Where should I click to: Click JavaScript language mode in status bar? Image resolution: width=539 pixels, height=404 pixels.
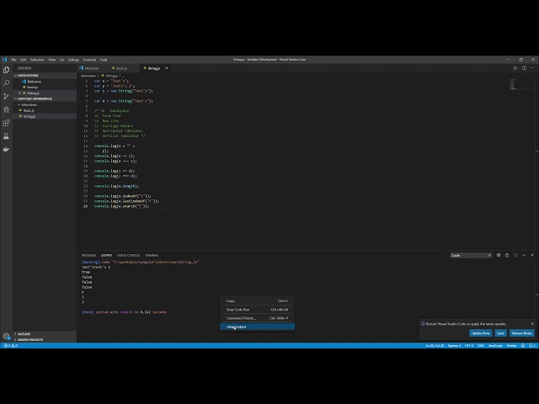point(495,346)
